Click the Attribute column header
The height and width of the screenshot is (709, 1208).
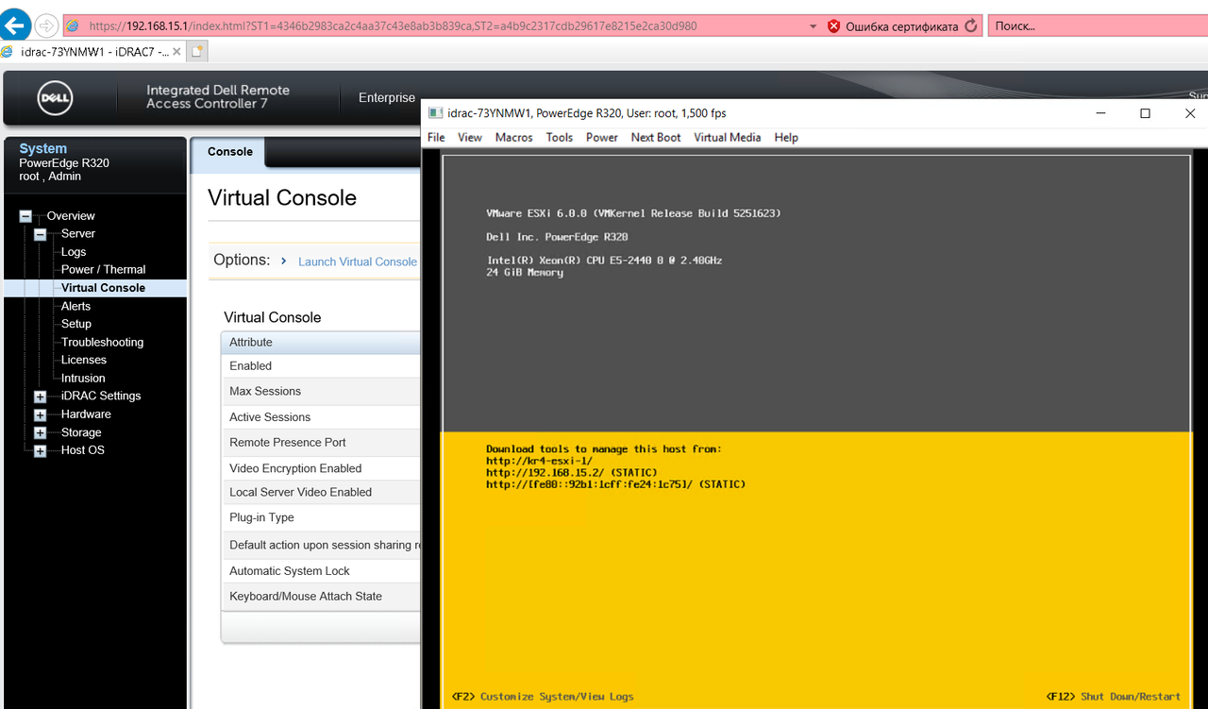pyautogui.click(x=321, y=342)
